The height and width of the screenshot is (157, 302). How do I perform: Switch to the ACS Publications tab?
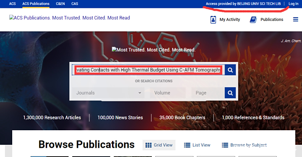(36, 4)
